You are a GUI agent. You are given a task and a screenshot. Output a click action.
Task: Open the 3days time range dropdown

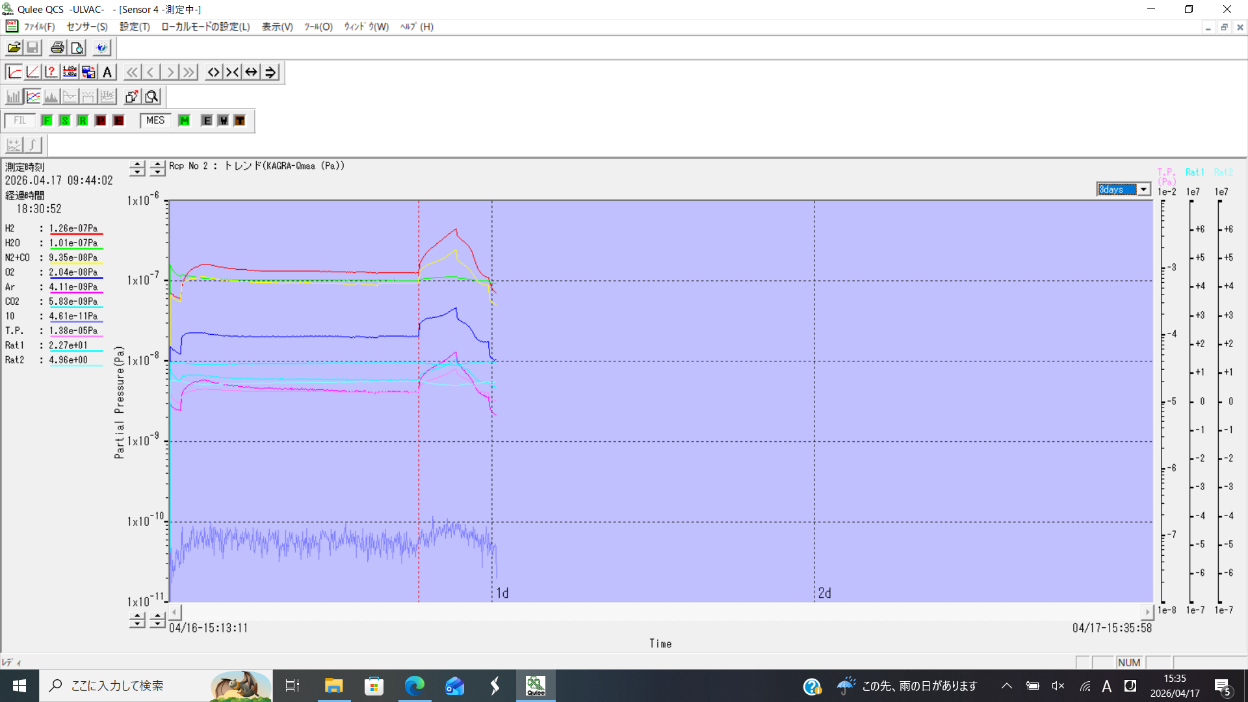(x=1143, y=190)
